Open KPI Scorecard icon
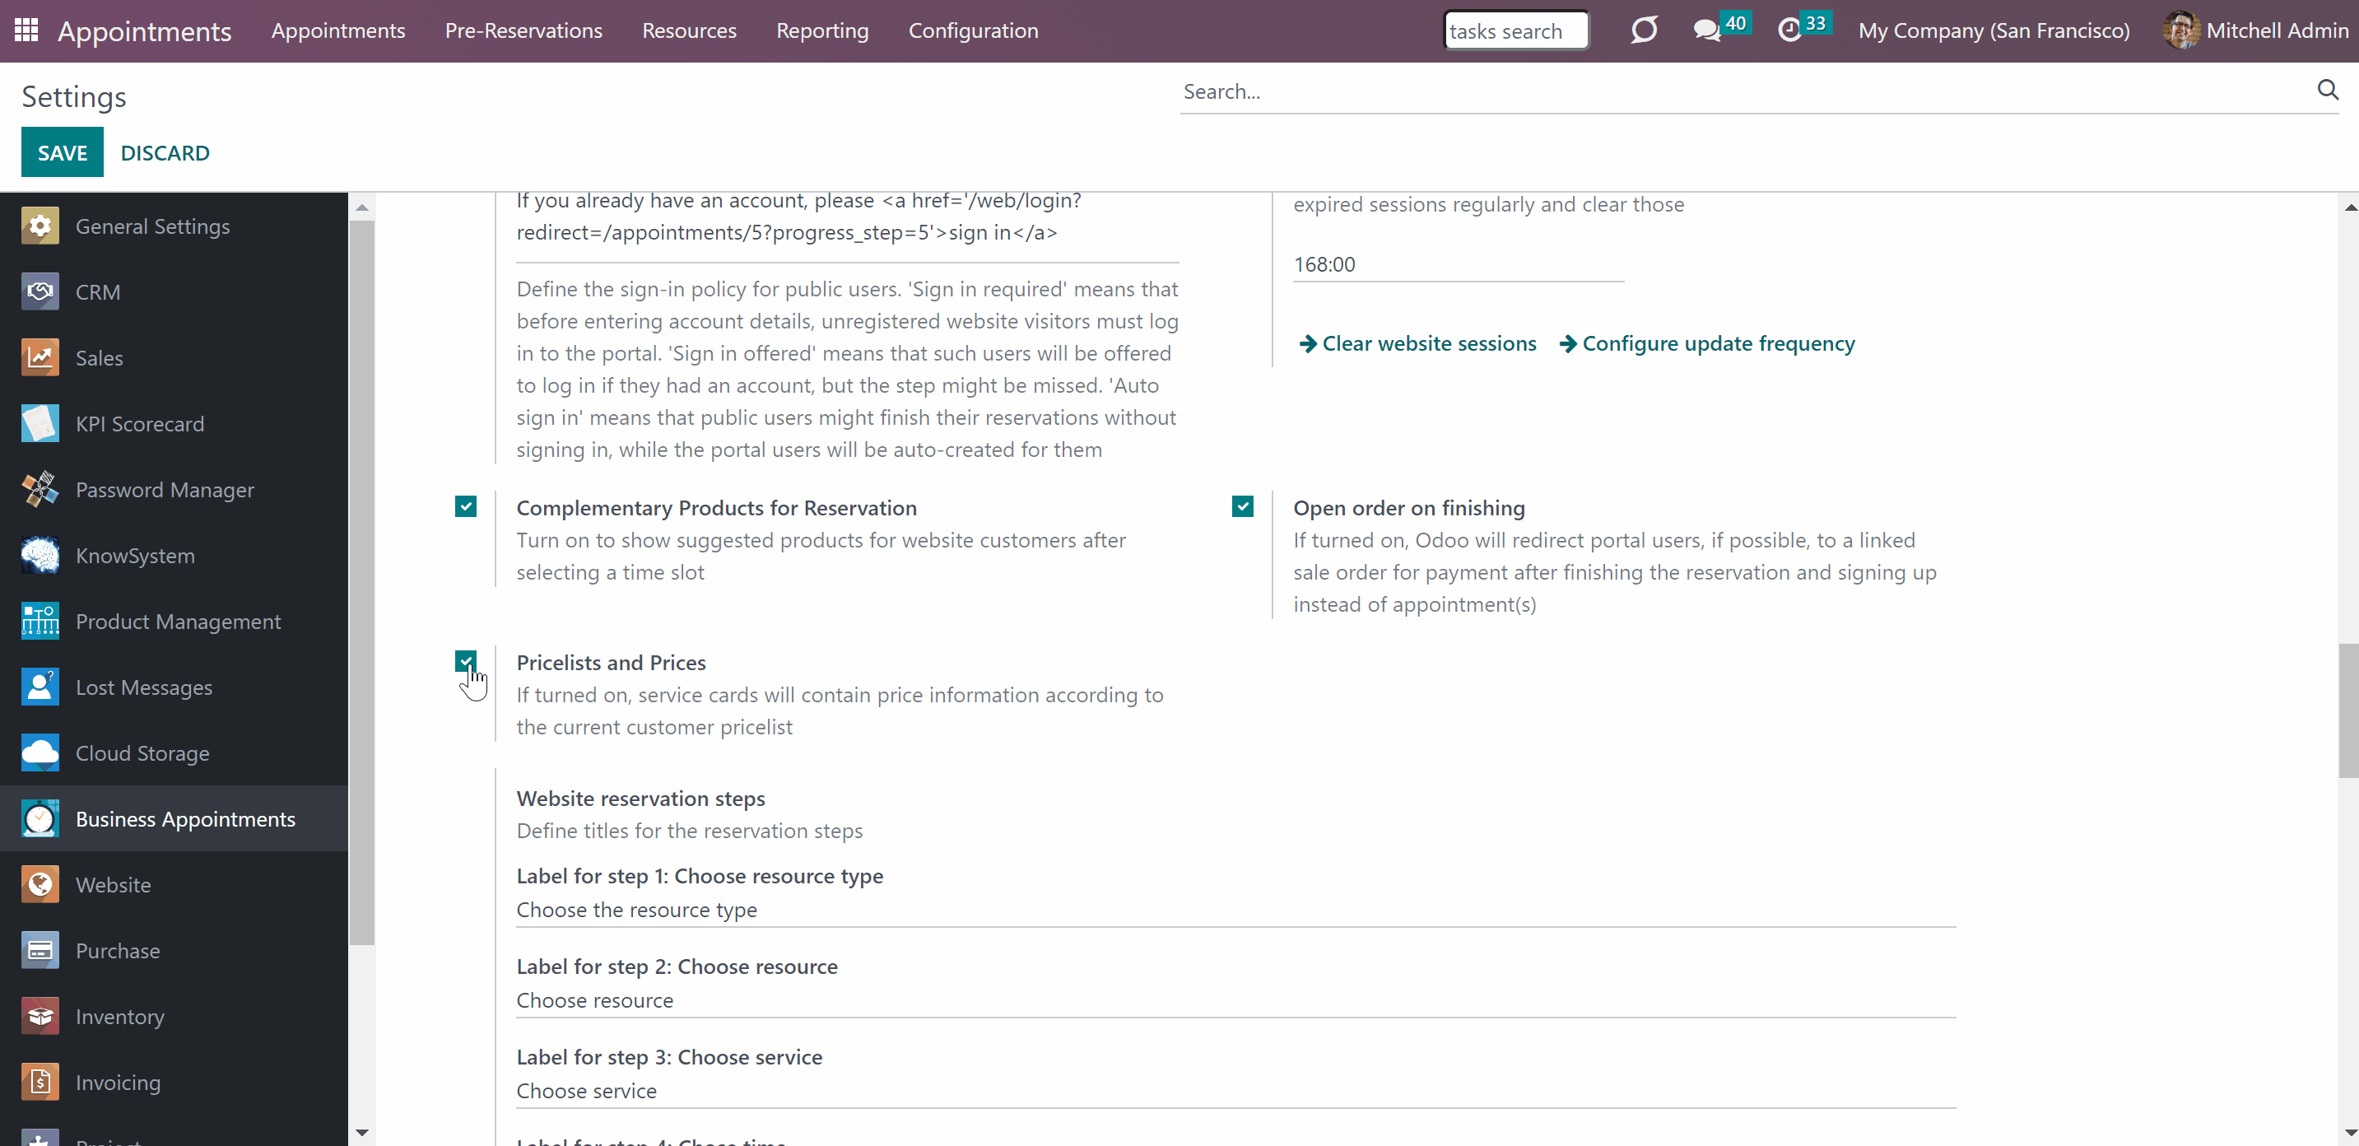This screenshot has height=1146, width=2359. point(40,424)
